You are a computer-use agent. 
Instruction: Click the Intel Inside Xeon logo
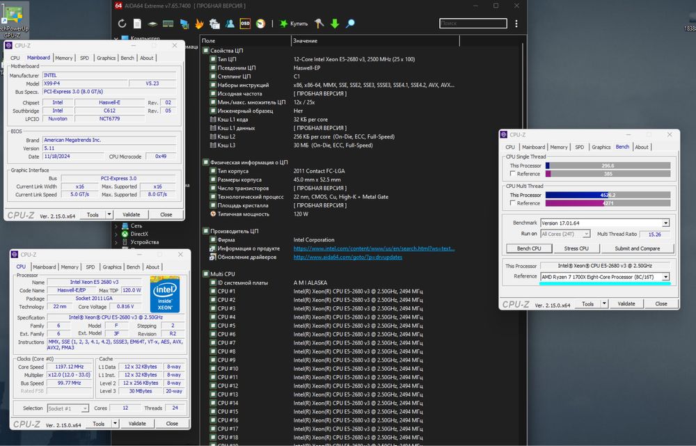[165, 295]
